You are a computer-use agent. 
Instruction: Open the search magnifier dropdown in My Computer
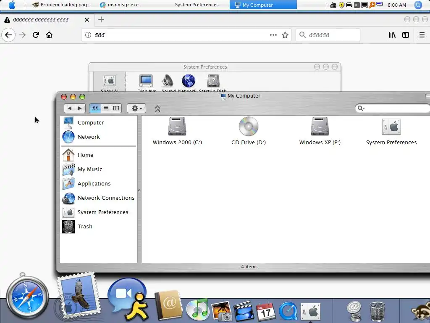pos(361,108)
